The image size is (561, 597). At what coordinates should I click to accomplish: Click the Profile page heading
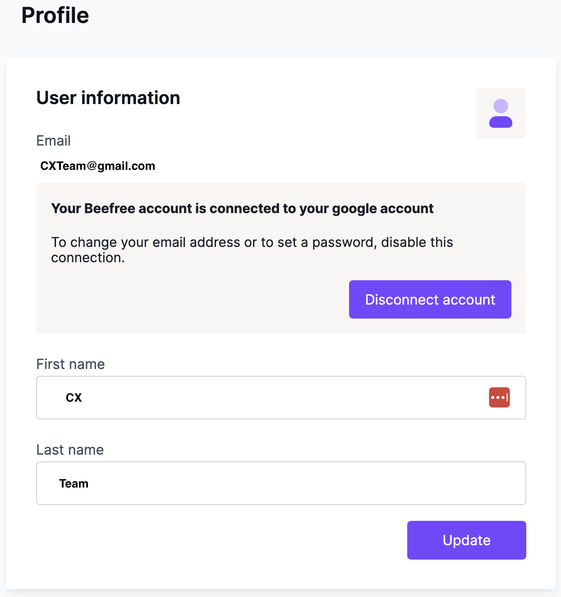(x=55, y=15)
